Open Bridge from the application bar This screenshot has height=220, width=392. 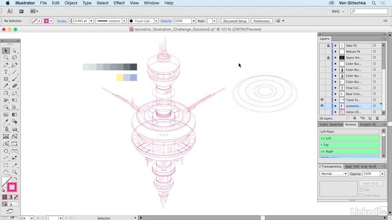click(x=21, y=12)
